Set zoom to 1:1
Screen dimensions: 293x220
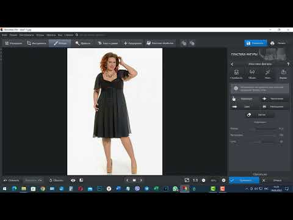(195, 180)
